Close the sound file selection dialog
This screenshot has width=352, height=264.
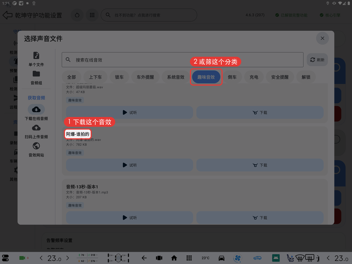[322, 38]
